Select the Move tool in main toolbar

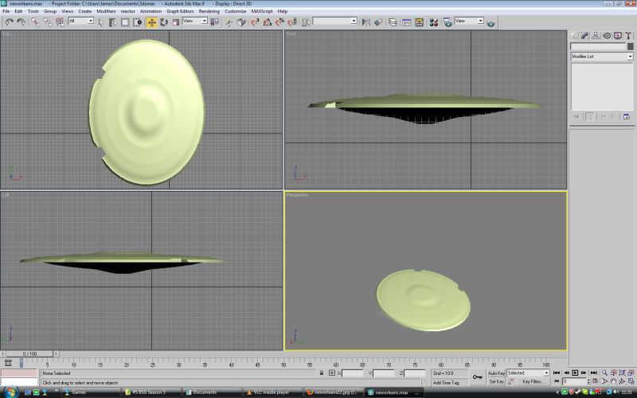coord(151,22)
